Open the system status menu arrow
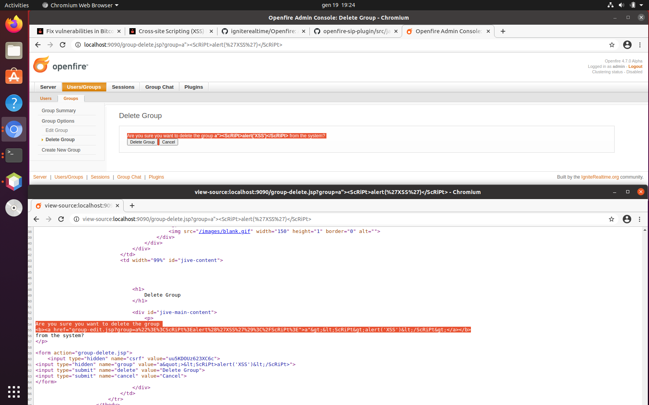The image size is (649, 405). click(641, 5)
